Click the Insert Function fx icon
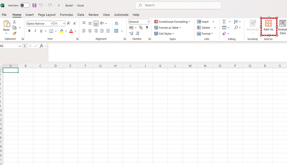The image size is (287, 165). [x=41, y=46]
